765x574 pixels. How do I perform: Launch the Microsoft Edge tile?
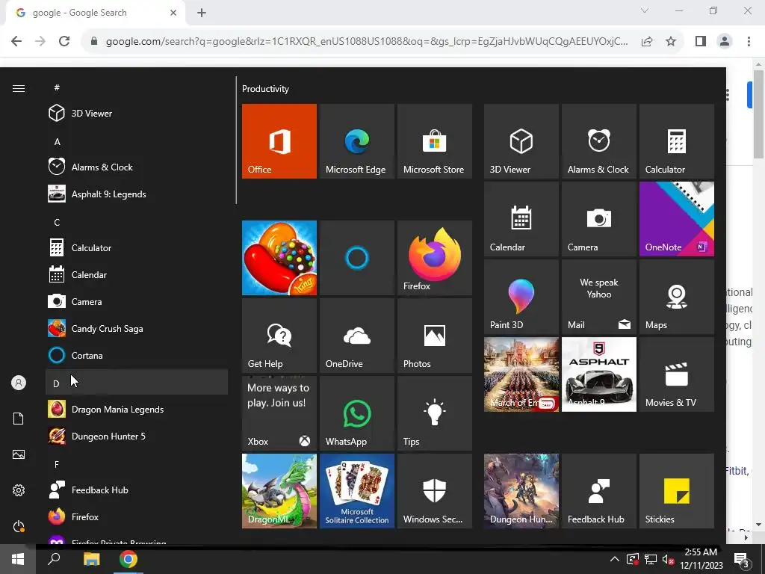point(356,141)
